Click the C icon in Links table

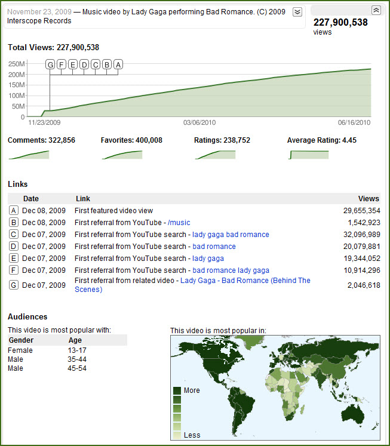[x=14, y=235]
